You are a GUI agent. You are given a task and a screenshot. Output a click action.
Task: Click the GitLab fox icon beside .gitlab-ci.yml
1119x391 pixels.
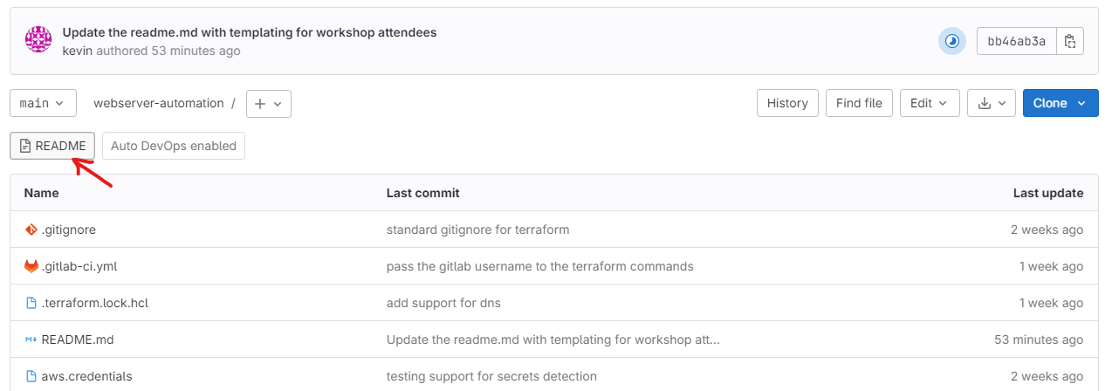coord(31,266)
